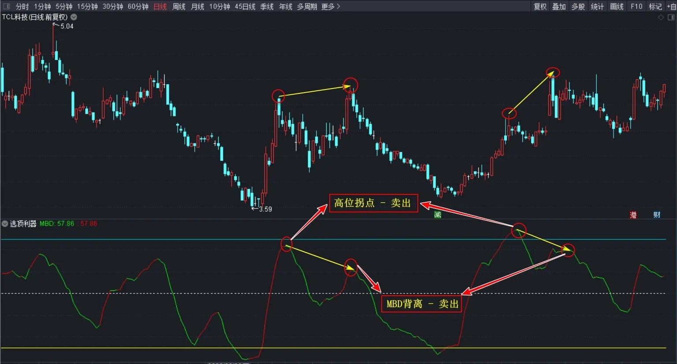Activate the 画线 drawing tool button

tap(617, 7)
